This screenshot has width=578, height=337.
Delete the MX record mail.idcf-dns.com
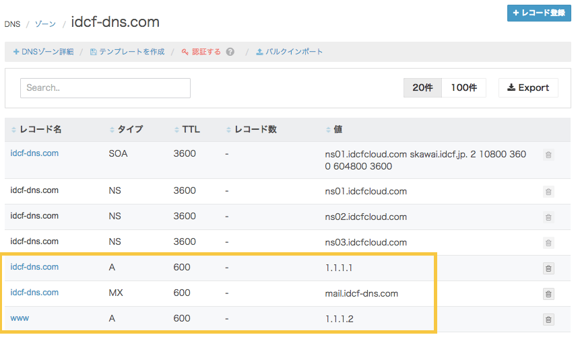coord(548,294)
